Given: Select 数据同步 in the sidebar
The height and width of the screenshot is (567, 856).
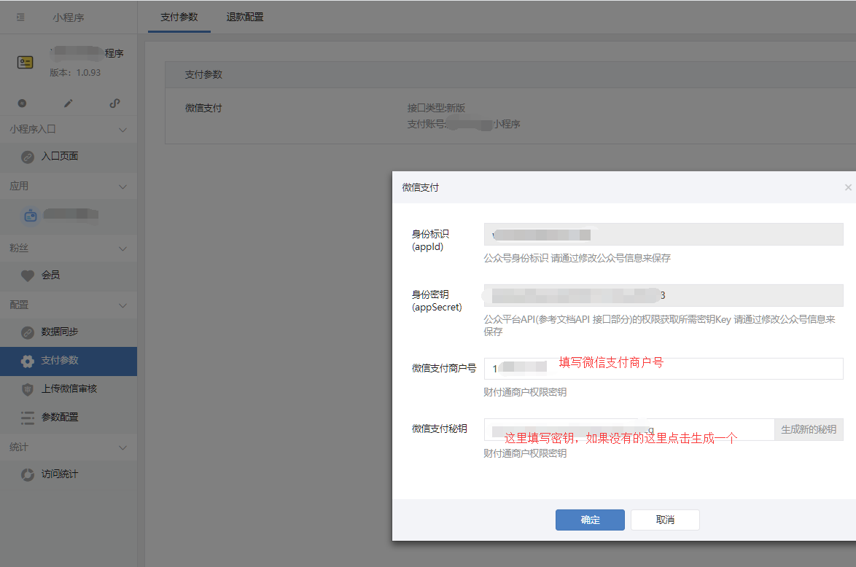Looking at the screenshot, I should (x=59, y=332).
